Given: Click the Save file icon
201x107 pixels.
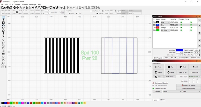Looking at the screenshot, I should tap(8, 8).
